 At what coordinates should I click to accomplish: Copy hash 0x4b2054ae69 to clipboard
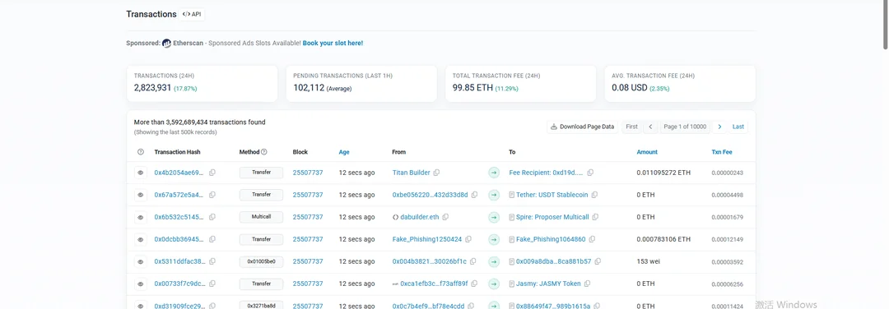pos(212,173)
